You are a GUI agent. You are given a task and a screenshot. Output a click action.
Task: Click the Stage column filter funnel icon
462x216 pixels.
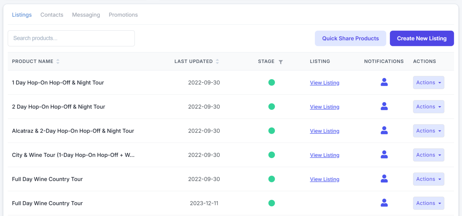(281, 62)
